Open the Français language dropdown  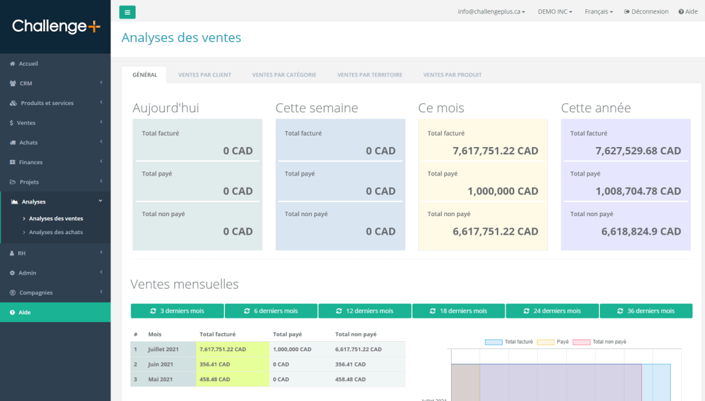[x=599, y=12]
